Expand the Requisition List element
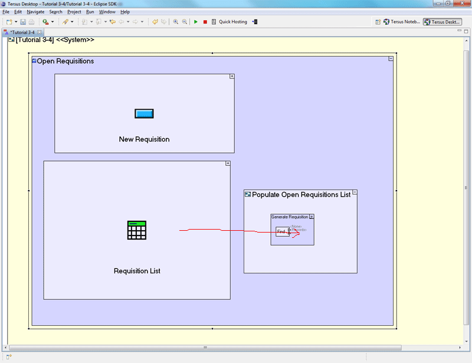 point(228,163)
